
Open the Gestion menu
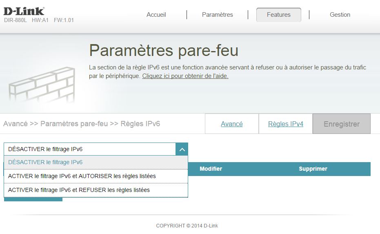point(340,15)
